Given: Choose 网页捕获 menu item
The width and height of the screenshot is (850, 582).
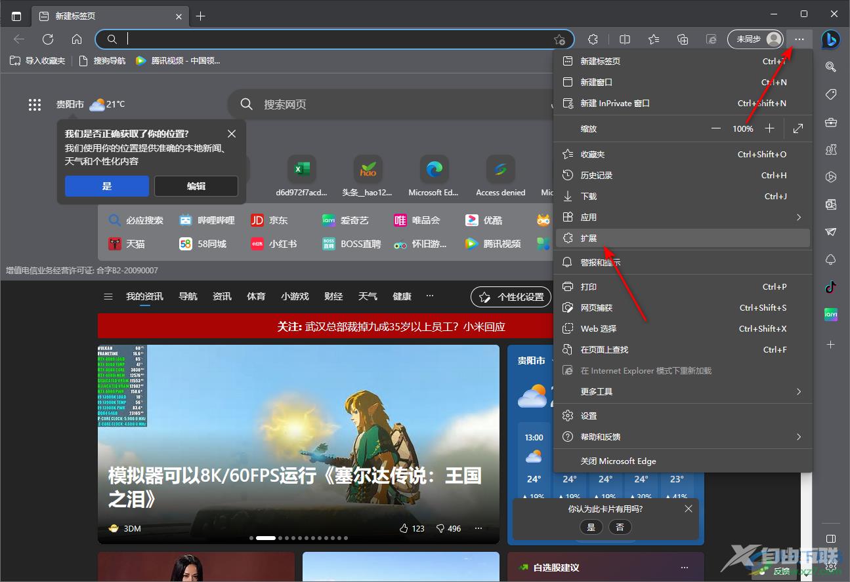Looking at the screenshot, I should pyautogui.click(x=683, y=307).
